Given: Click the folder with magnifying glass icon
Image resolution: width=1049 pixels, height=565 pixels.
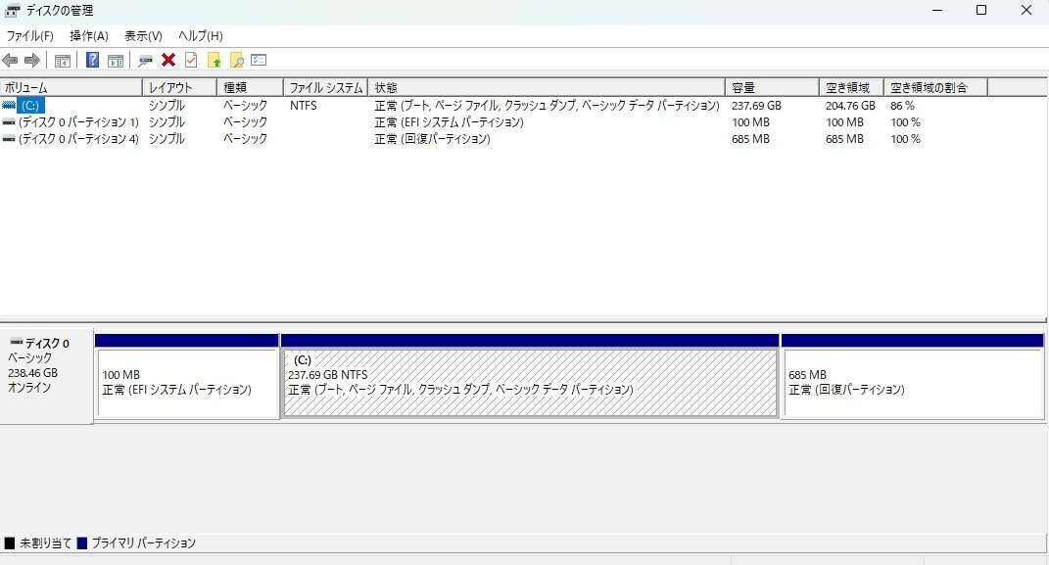Looking at the screenshot, I should pos(237,60).
